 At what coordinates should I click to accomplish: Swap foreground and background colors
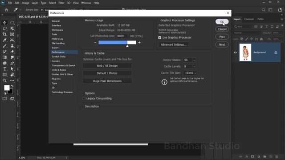[x=12, y=86]
